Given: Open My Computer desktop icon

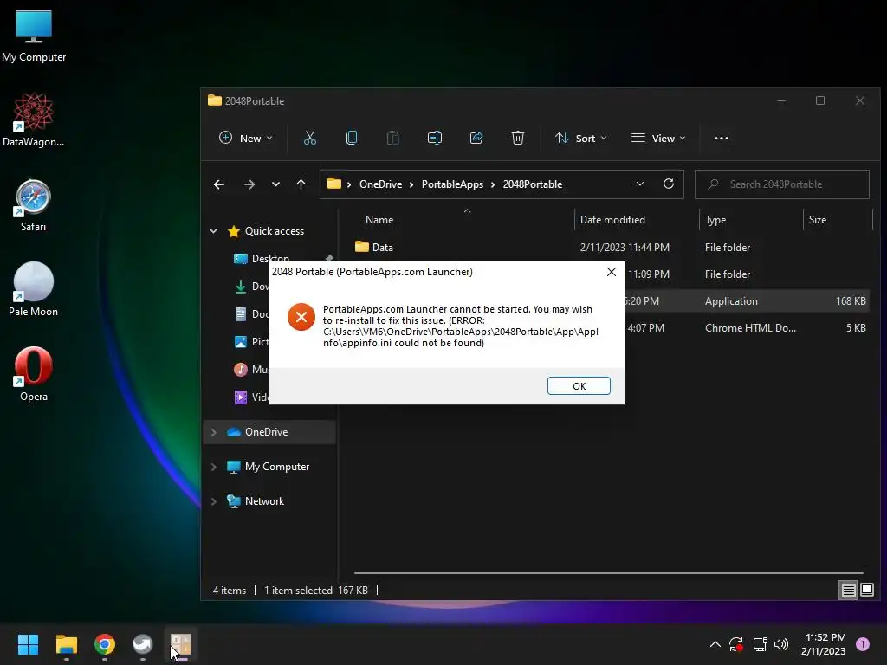Looking at the screenshot, I should (34, 36).
